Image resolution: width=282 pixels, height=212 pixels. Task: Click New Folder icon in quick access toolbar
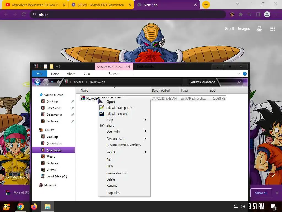click(x=51, y=67)
